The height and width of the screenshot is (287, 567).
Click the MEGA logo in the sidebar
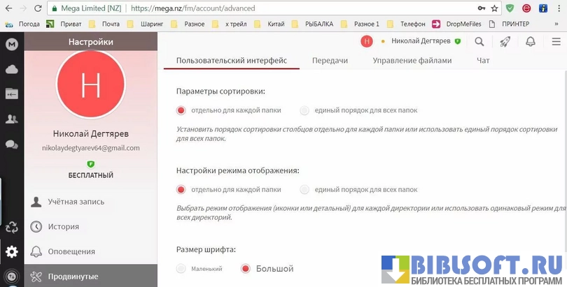(x=11, y=44)
